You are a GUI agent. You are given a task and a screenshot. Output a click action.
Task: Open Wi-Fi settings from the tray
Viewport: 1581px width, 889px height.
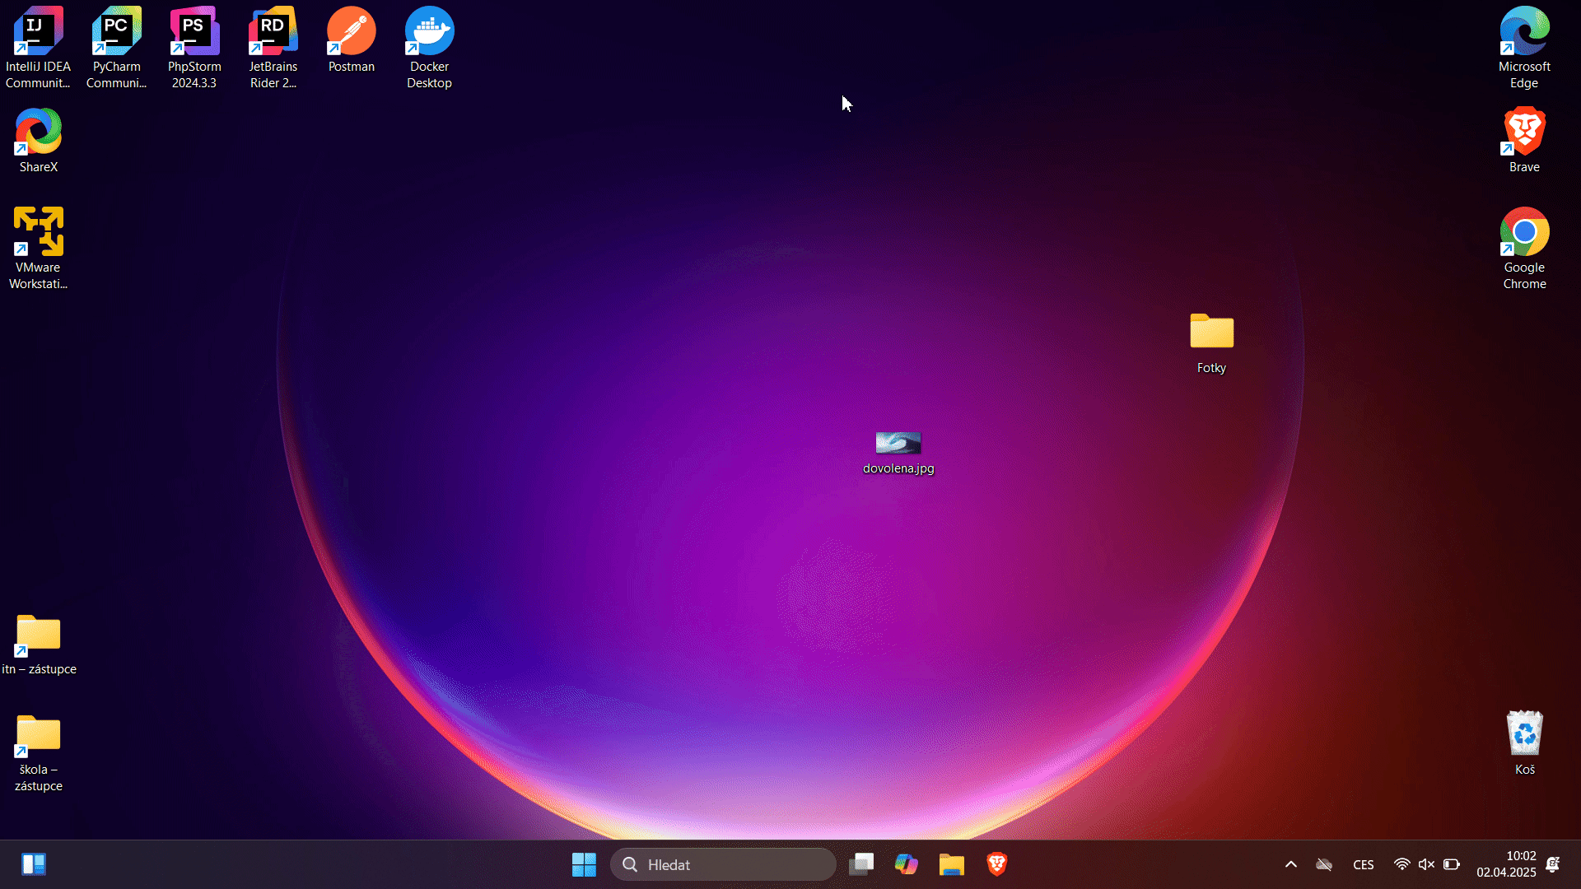click(x=1402, y=864)
